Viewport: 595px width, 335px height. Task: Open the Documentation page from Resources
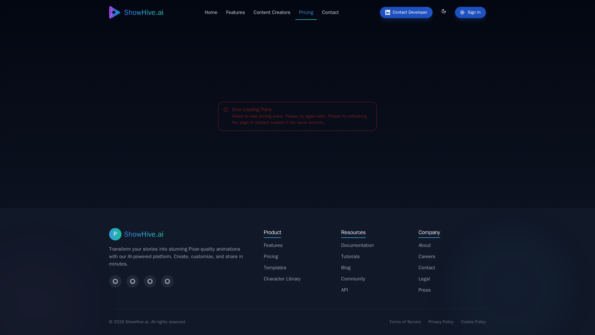pos(357,245)
